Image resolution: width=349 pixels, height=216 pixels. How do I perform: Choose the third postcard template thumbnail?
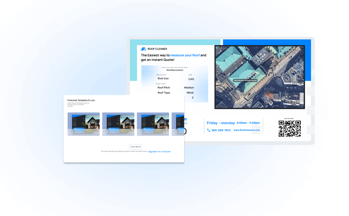click(x=153, y=124)
